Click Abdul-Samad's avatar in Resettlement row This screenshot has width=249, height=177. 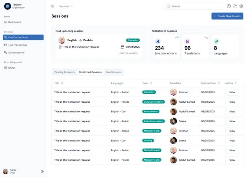point(174,112)
